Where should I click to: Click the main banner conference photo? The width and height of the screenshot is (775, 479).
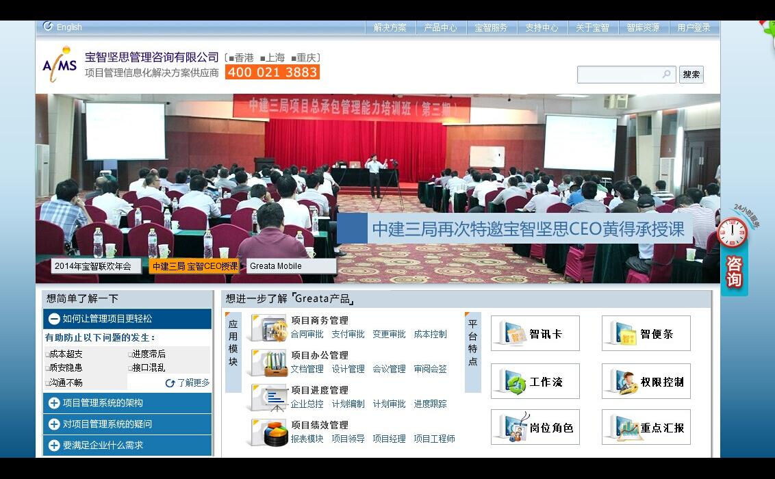click(x=378, y=189)
